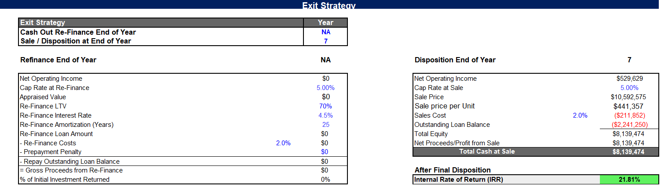Select the Re-Finance Interest Rate 4.5% cell

pos(325,115)
